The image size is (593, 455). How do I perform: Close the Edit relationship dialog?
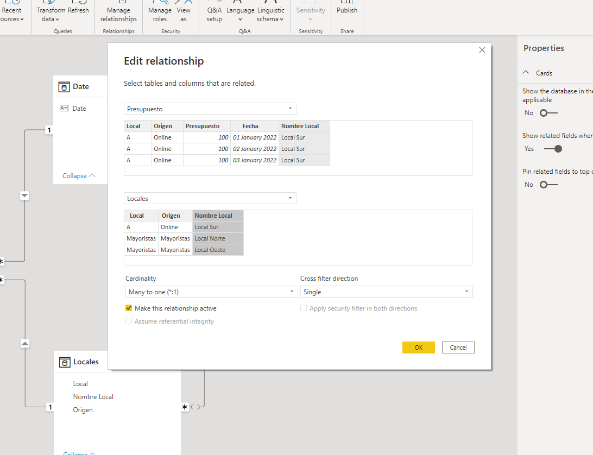(x=482, y=50)
